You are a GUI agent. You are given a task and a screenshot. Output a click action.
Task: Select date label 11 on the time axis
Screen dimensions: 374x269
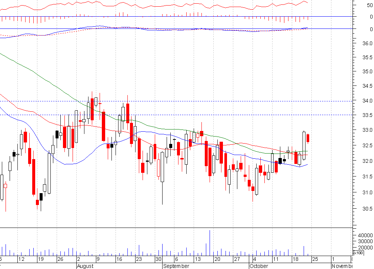click(276, 259)
